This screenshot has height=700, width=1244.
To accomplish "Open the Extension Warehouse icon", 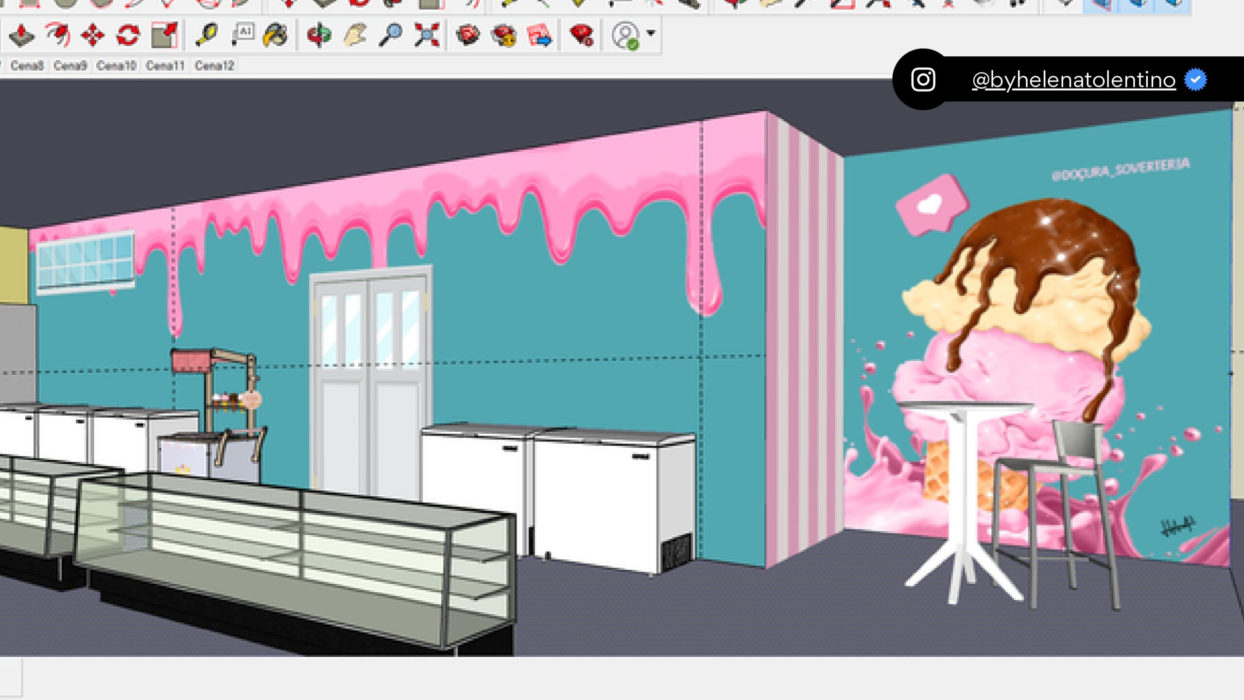I will 504,35.
